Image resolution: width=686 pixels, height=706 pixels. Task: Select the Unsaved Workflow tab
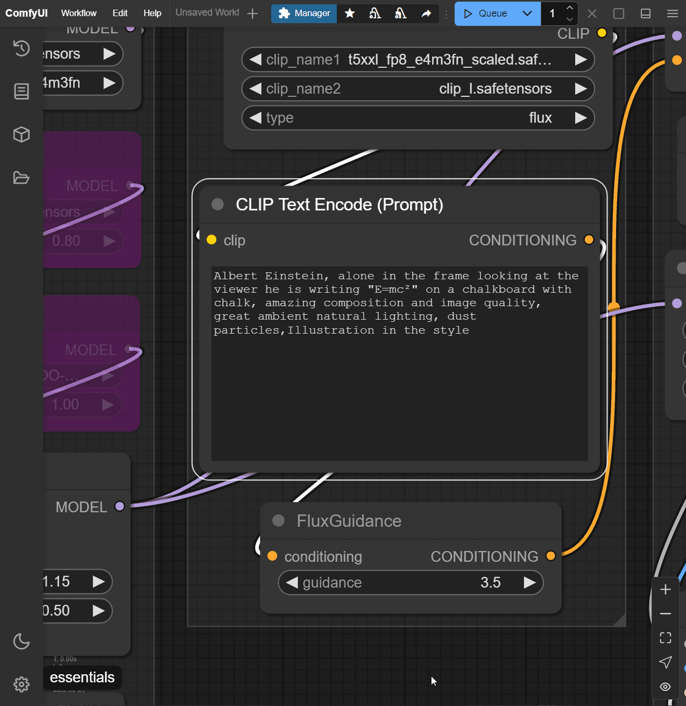(x=207, y=12)
